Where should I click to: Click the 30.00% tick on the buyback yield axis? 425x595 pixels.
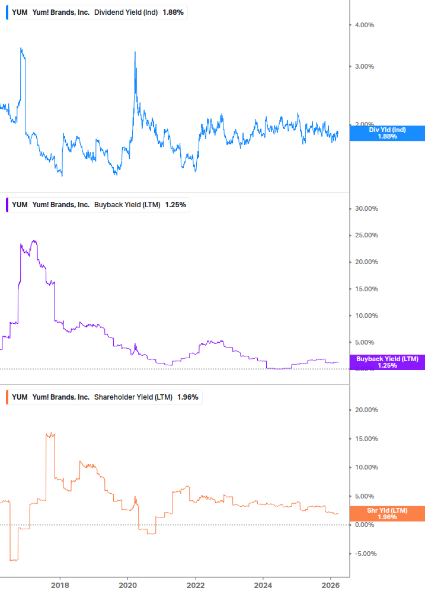coord(366,209)
